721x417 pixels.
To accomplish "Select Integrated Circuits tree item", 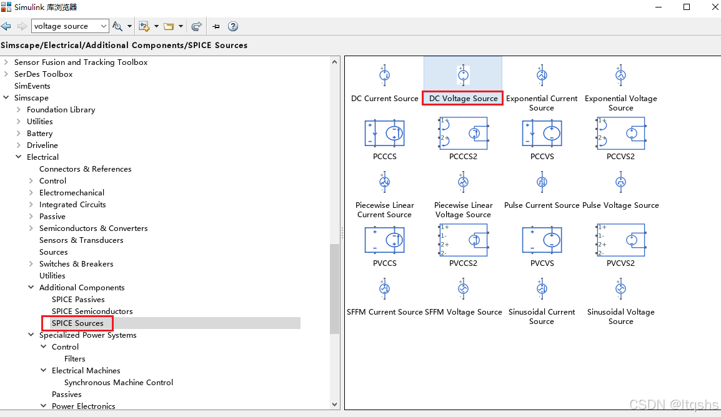I will tap(72, 204).
